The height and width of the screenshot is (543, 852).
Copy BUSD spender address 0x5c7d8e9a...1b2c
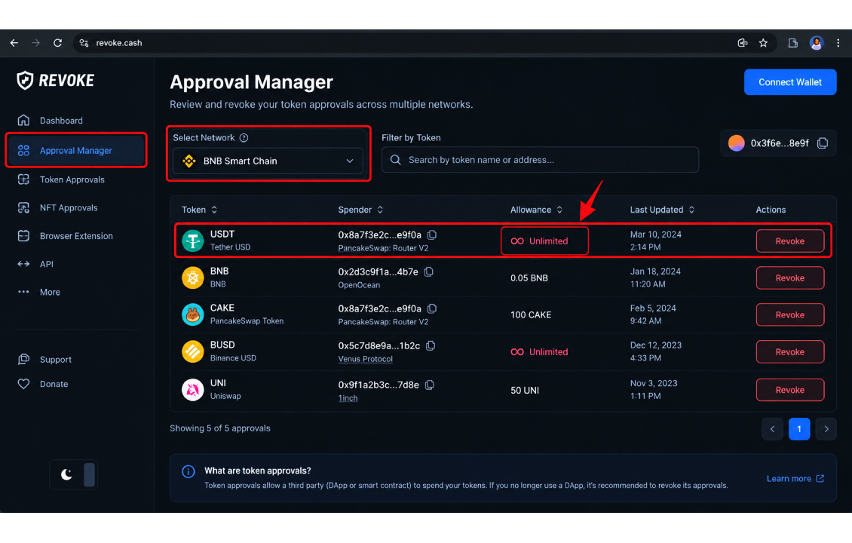point(431,345)
